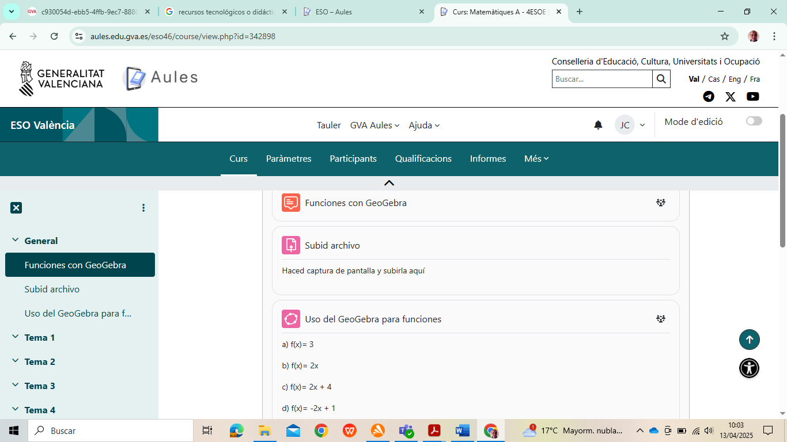Screen dimensions: 787x442
Task: Open the Telegram social icon
Action: 709,97
